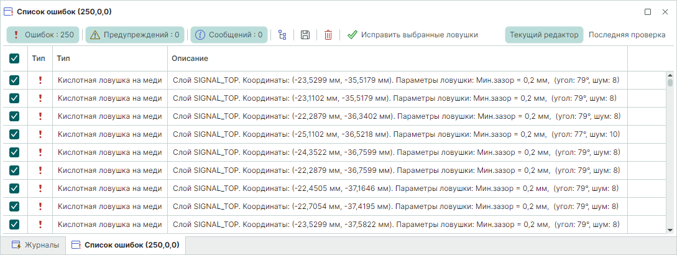The height and width of the screenshot is (255, 677).
Task: Select Текущий редактор mode
Action: (544, 35)
